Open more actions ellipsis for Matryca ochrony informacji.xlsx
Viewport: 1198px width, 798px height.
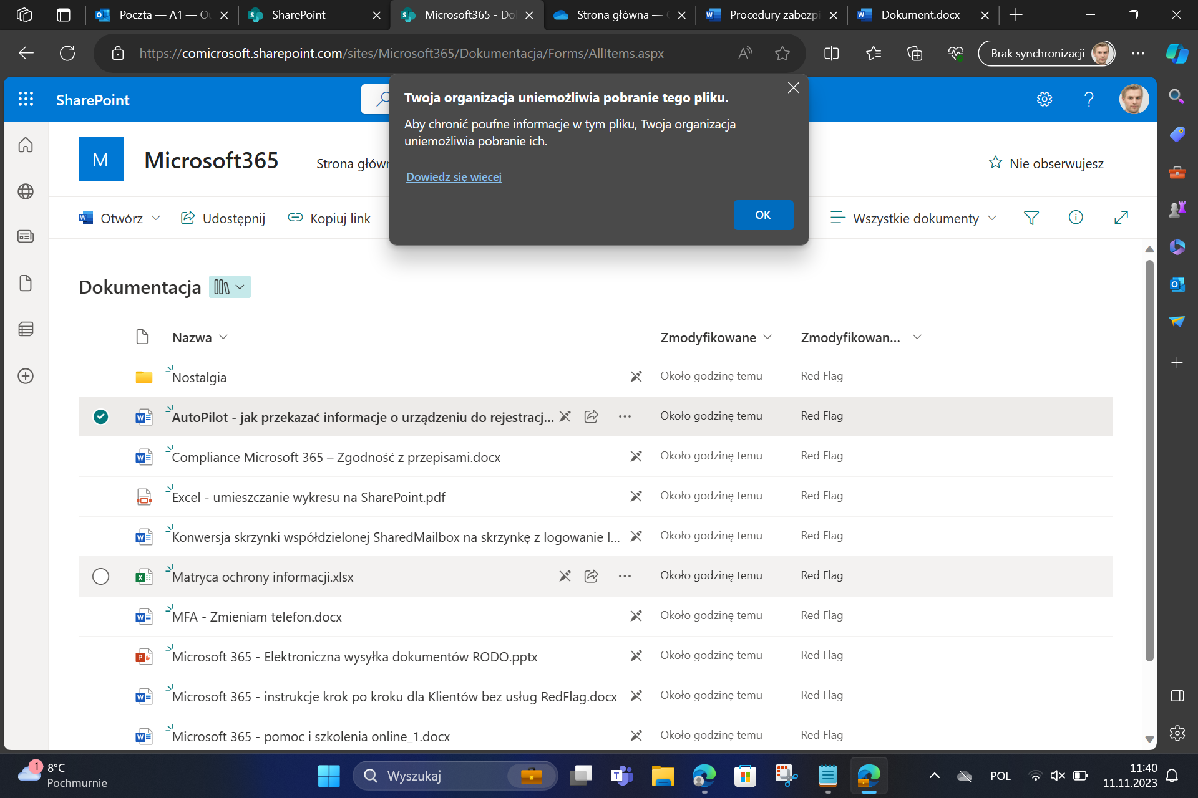(x=625, y=576)
